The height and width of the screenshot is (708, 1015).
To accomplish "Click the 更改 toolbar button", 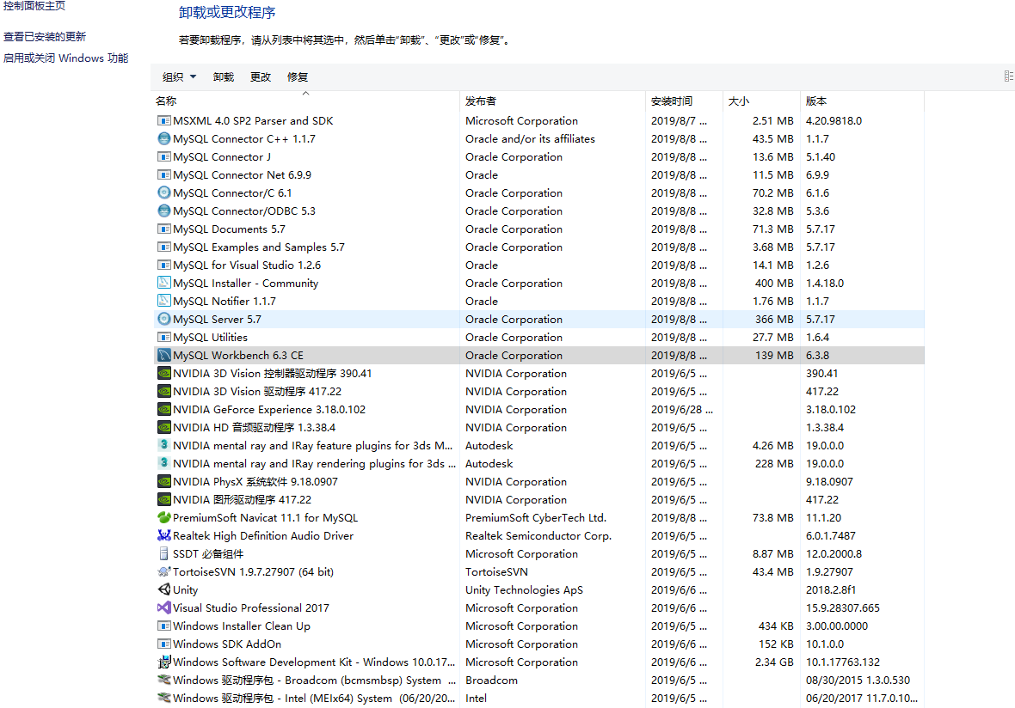I will [x=261, y=77].
